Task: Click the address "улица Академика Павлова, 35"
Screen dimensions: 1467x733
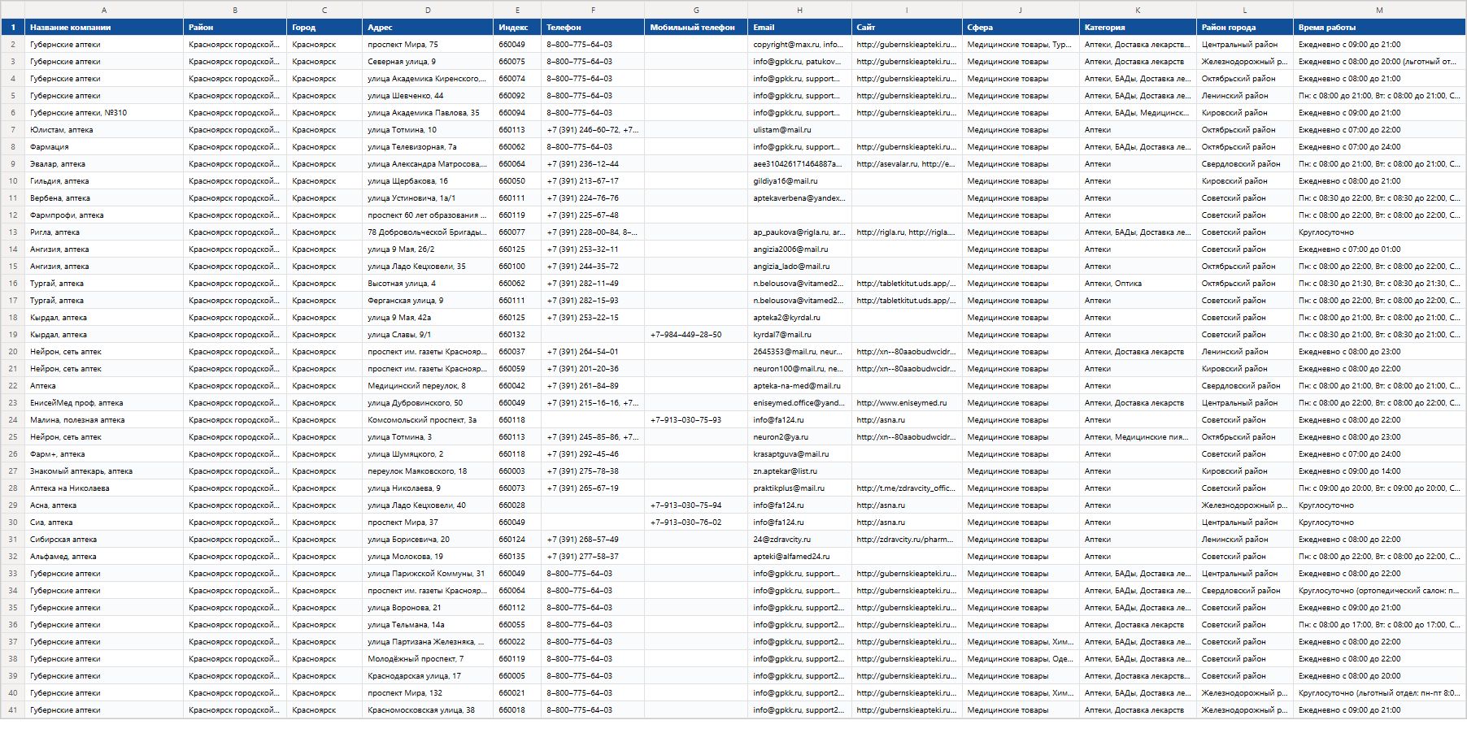Action: [428, 113]
